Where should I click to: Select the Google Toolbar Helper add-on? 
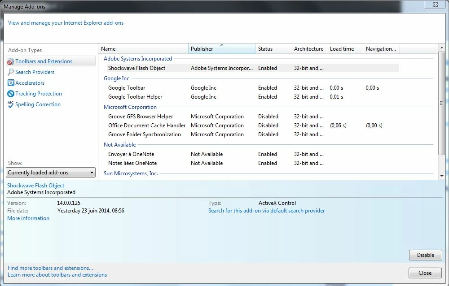click(x=135, y=97)
